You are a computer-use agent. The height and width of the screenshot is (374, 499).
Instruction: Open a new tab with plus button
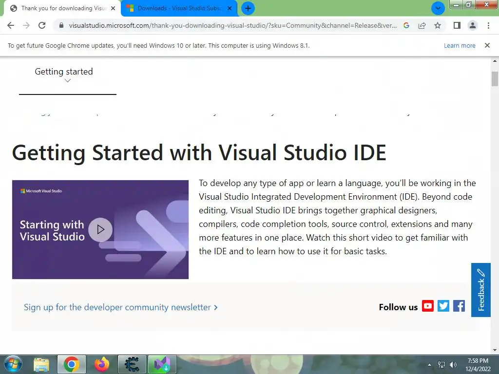pyautogui.click(x=248, y=8)
